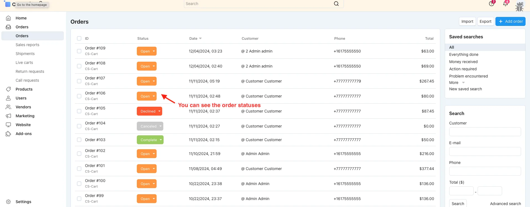Click the Home house icon in sidebar

8,18
